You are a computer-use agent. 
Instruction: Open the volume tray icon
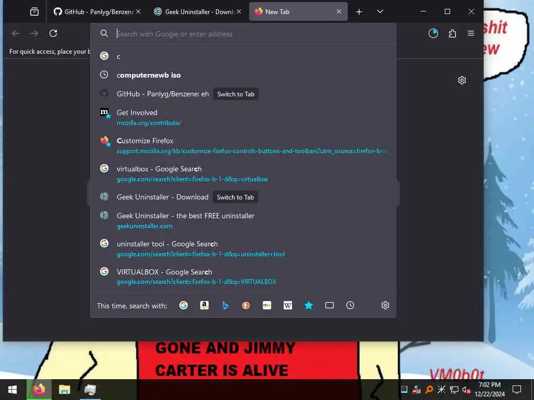point(466,390)
